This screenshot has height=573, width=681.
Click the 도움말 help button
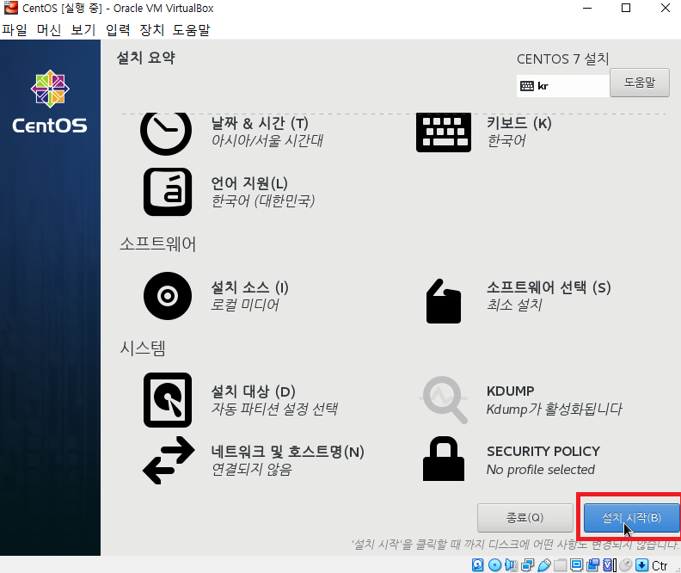point(640,83)
